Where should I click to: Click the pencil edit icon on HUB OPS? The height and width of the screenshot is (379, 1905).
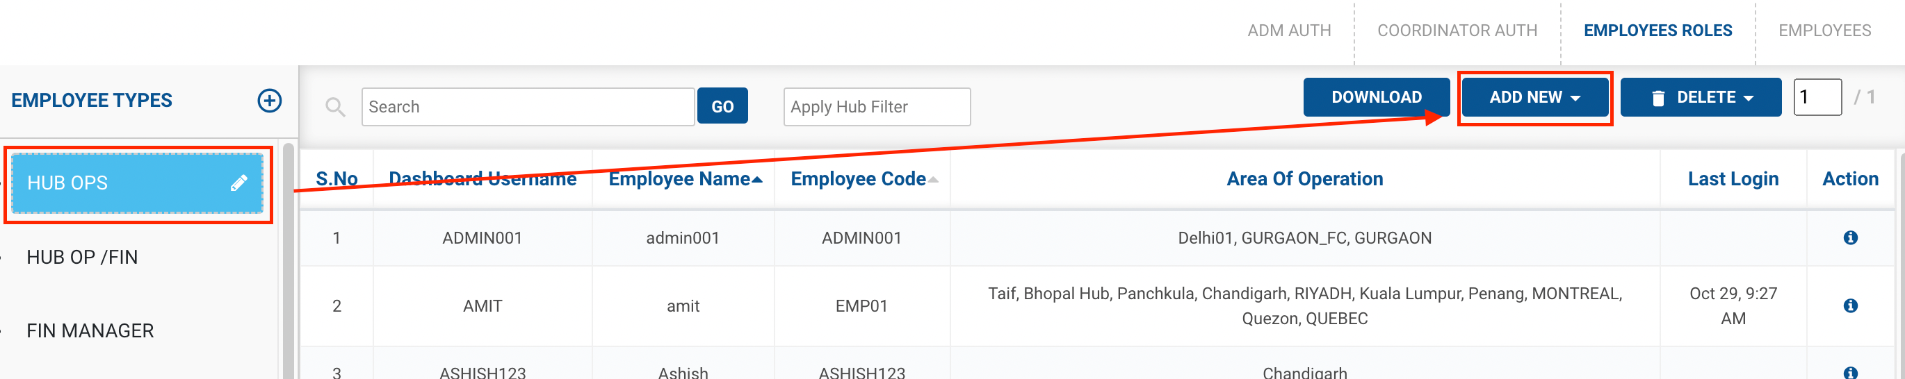(x=238, y=183)
